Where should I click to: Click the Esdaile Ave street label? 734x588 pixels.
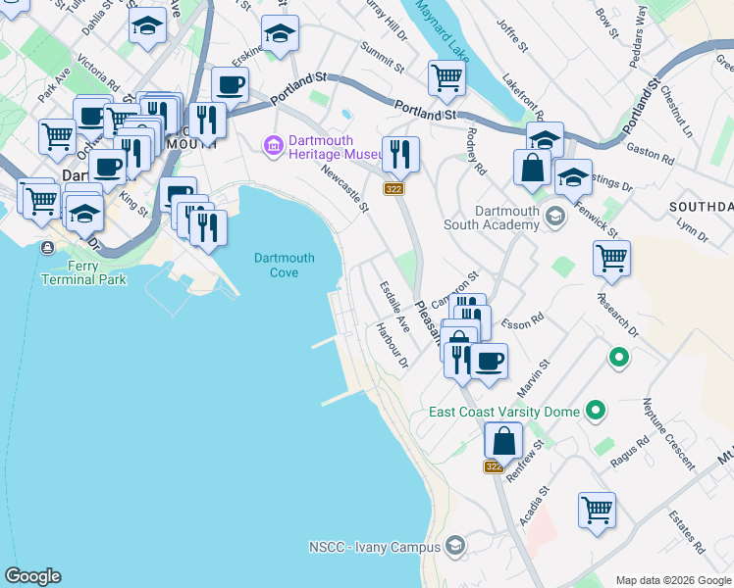tap(394, 307)
